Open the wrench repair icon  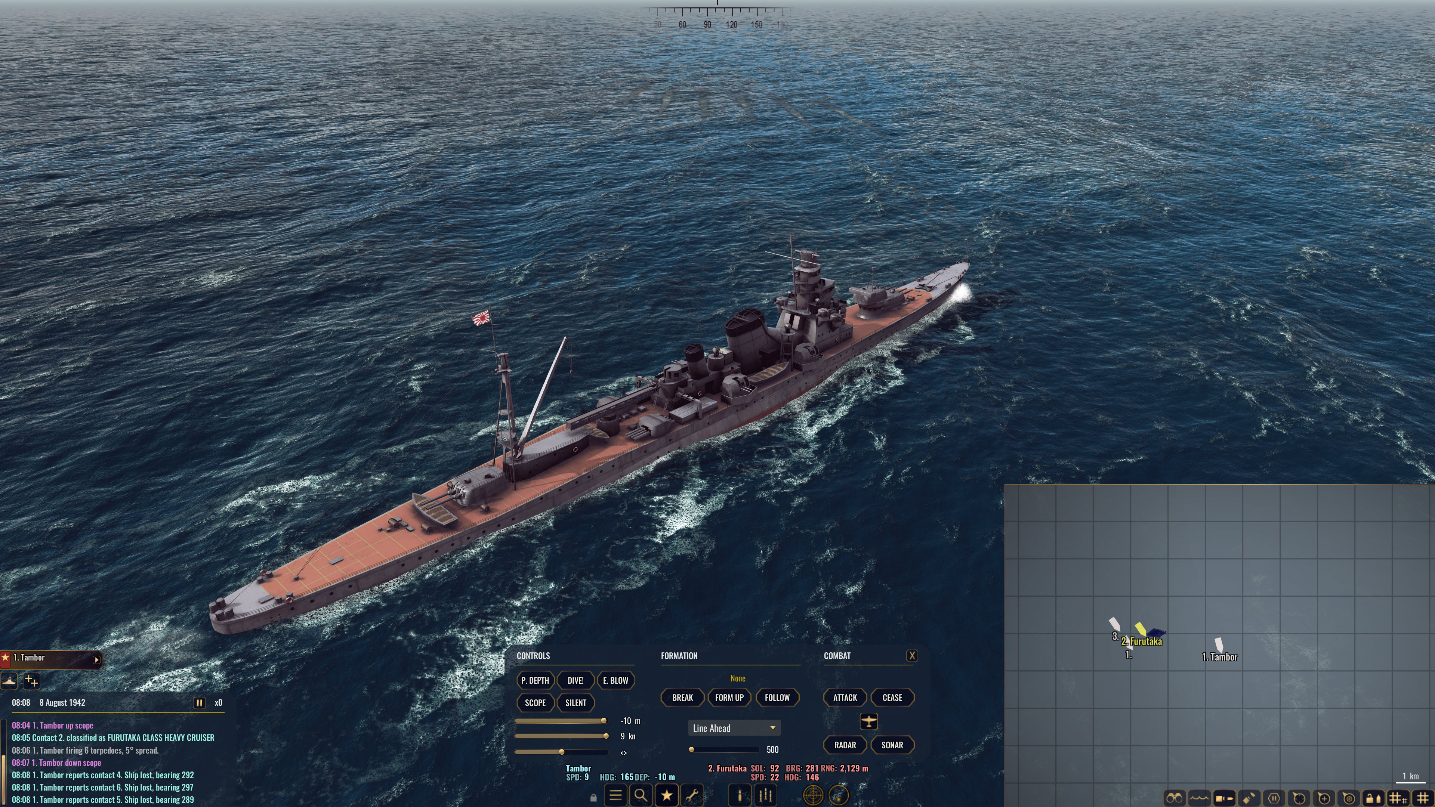coord(692,795)
